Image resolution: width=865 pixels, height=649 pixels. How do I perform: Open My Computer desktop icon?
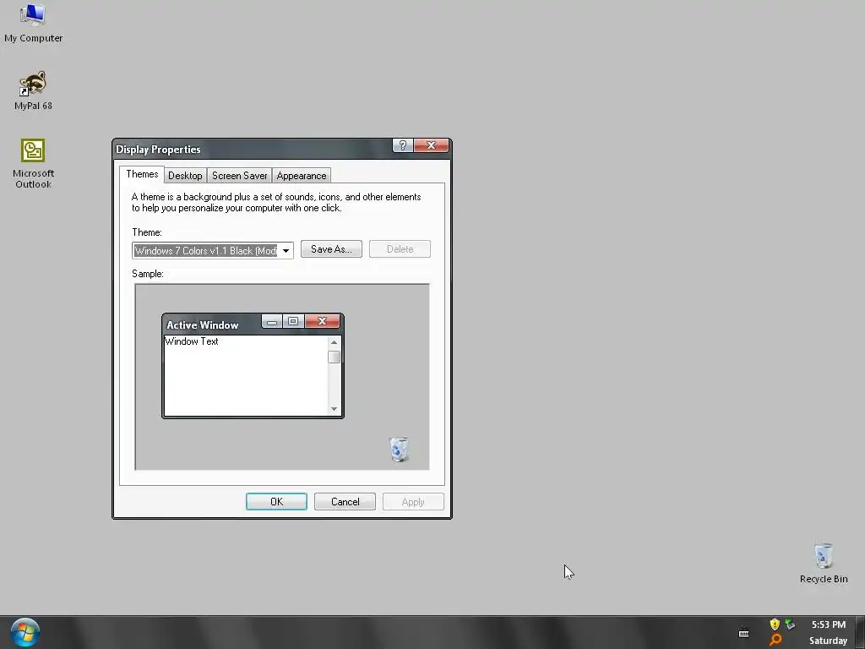(x=33, y=23)
